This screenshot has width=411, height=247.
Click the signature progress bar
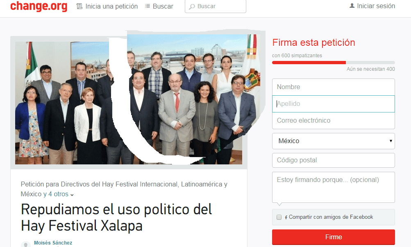pos(334,63)
